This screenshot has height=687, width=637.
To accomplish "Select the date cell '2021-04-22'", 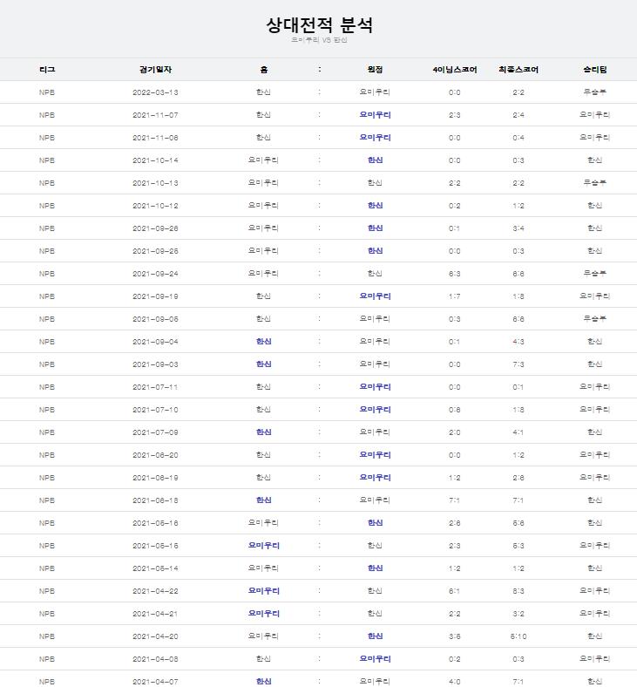I will 155,591.
